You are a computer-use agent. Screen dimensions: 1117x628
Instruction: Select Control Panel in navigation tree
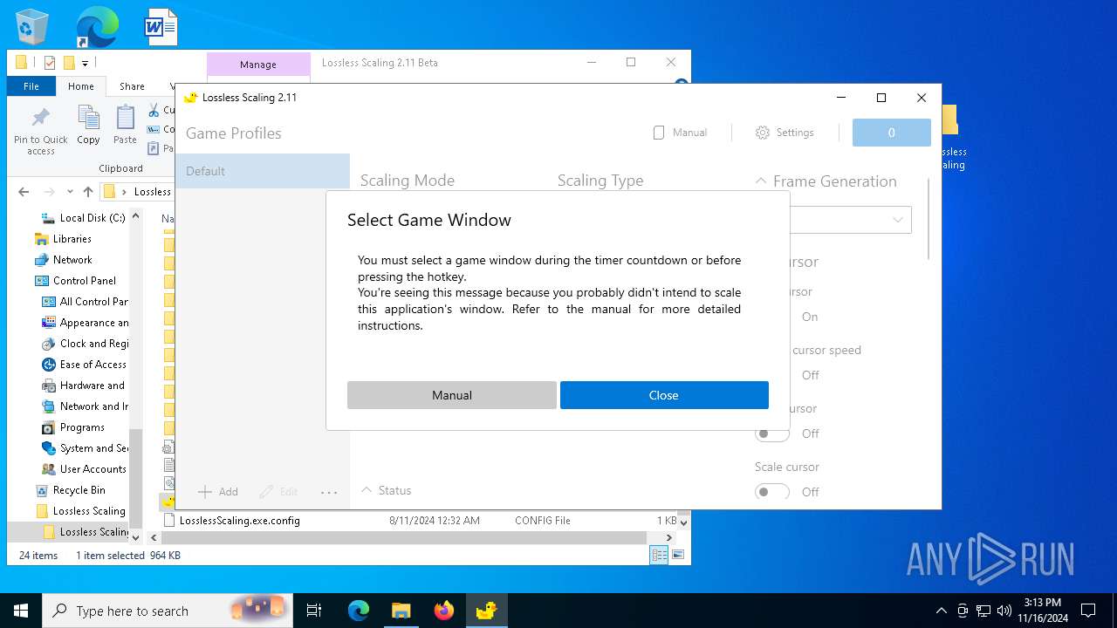click(x=84, y=281)
